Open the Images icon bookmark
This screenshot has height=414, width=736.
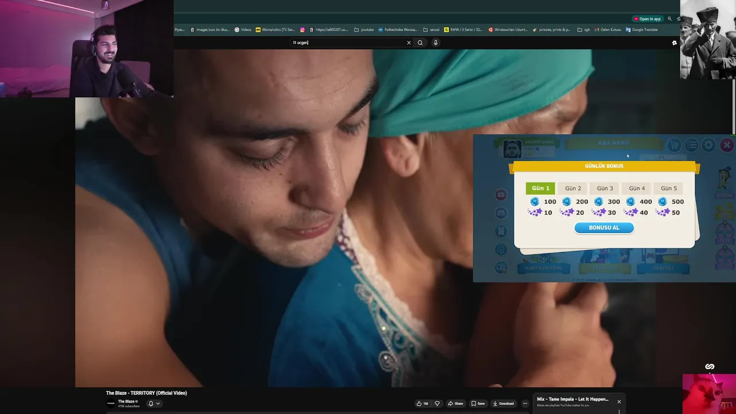(210, 30)
